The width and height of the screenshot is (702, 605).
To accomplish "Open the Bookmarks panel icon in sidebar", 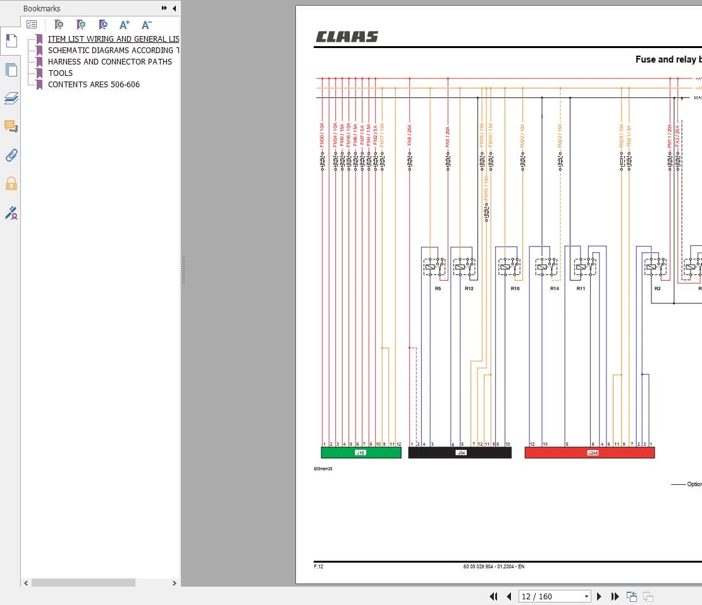I will coord(11,40).
